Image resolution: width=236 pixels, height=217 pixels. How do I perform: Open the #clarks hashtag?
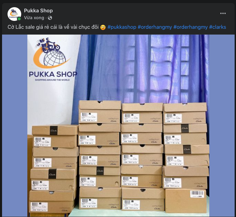(218, 27)
